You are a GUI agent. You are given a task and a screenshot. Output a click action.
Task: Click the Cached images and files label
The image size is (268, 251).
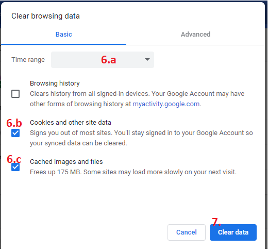(66, 162)
